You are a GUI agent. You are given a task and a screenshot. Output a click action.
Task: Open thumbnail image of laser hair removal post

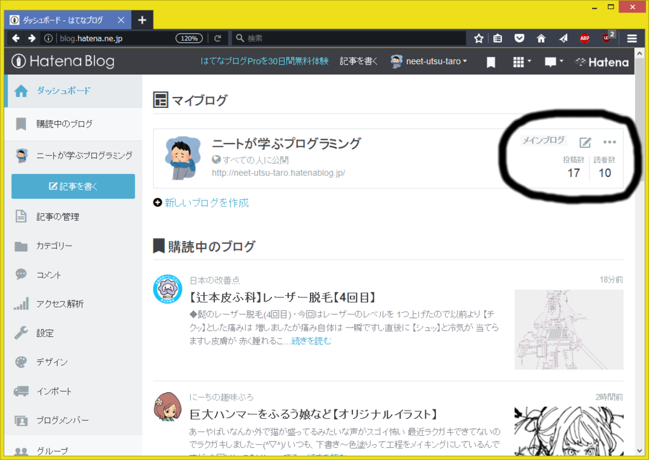tap(569, 329)
